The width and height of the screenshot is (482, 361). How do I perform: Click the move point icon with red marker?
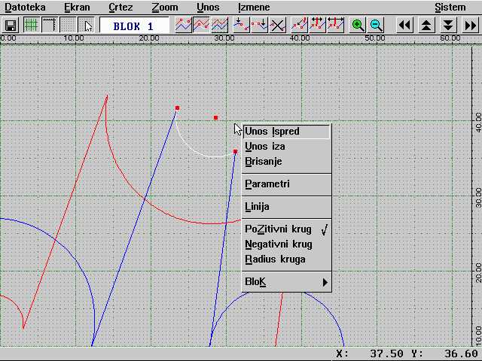pos(299,25)
